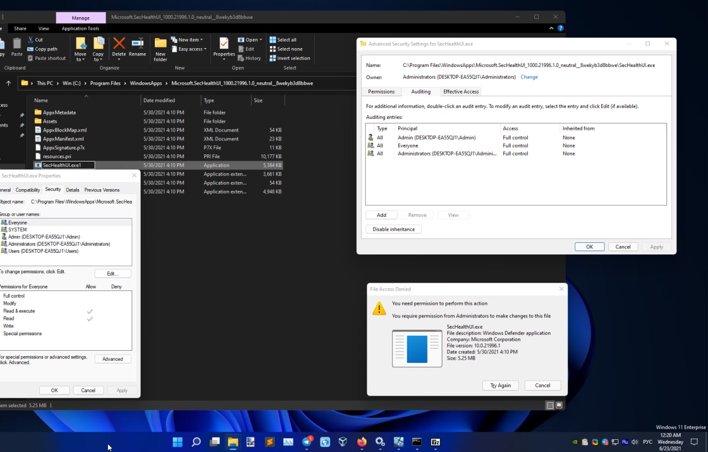Viewport: 708px width, 452px height.
Task: Switch to Previous Versions tab
Action: 102,190
